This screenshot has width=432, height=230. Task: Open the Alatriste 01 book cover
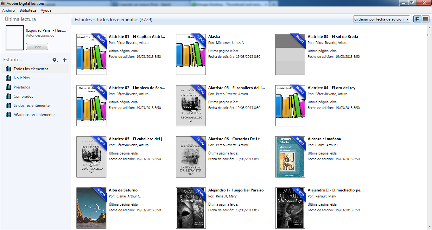coord(92,54)
